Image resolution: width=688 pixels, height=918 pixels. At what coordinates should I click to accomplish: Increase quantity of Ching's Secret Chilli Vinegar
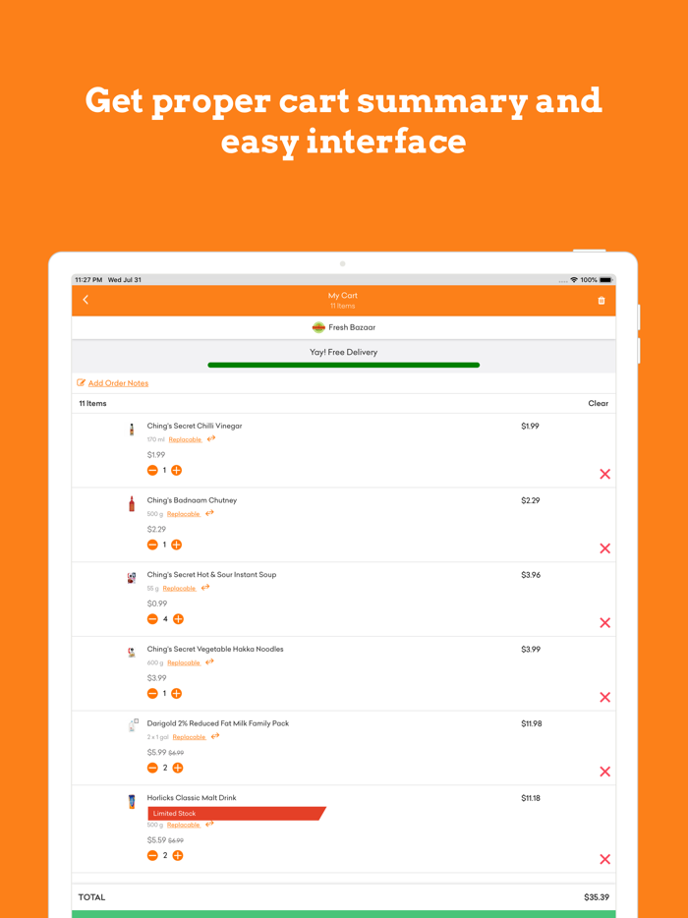click(177, 471)
